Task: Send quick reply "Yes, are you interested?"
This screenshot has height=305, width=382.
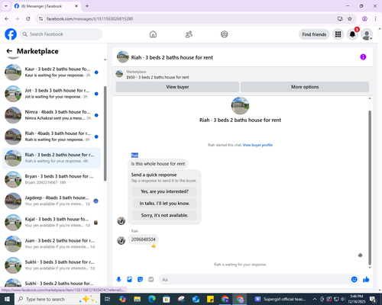Action: [x=164, y=191]
